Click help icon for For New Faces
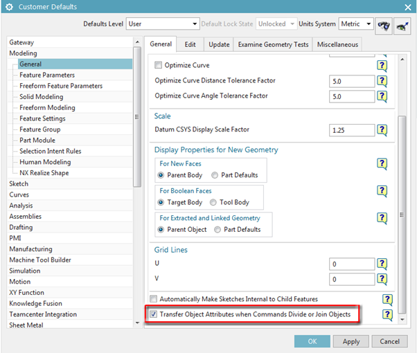This screenshot has height=353, width=417. [382, 164]
